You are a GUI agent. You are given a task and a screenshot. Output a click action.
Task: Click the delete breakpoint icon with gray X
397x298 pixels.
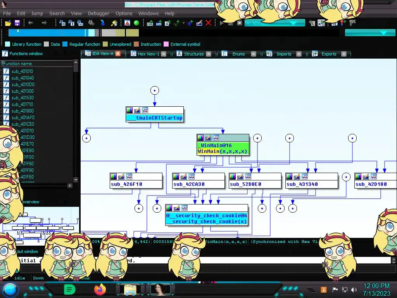[x=352, y=23]
